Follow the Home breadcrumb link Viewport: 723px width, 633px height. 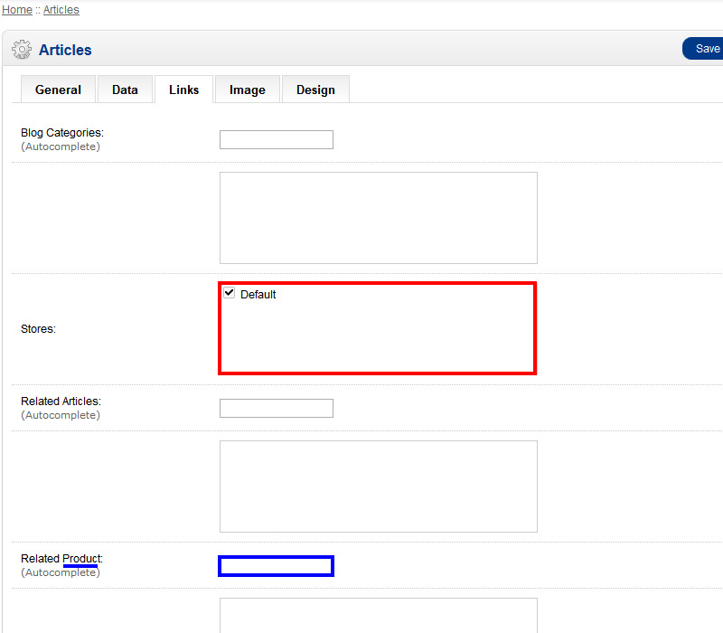pyautogui.click(x=17, y=10)
